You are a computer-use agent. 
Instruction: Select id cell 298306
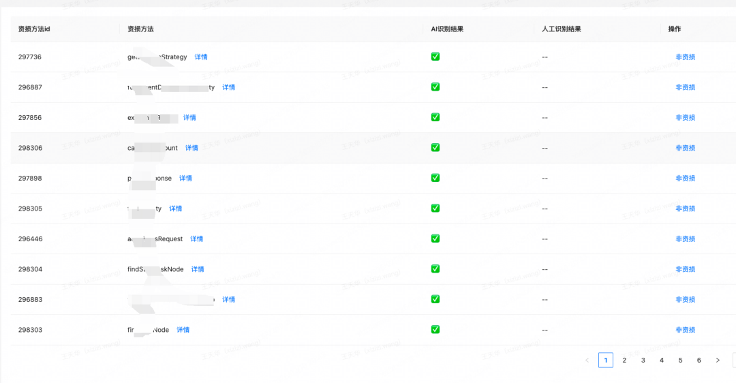pyautogui.click(x=30, y=148)
